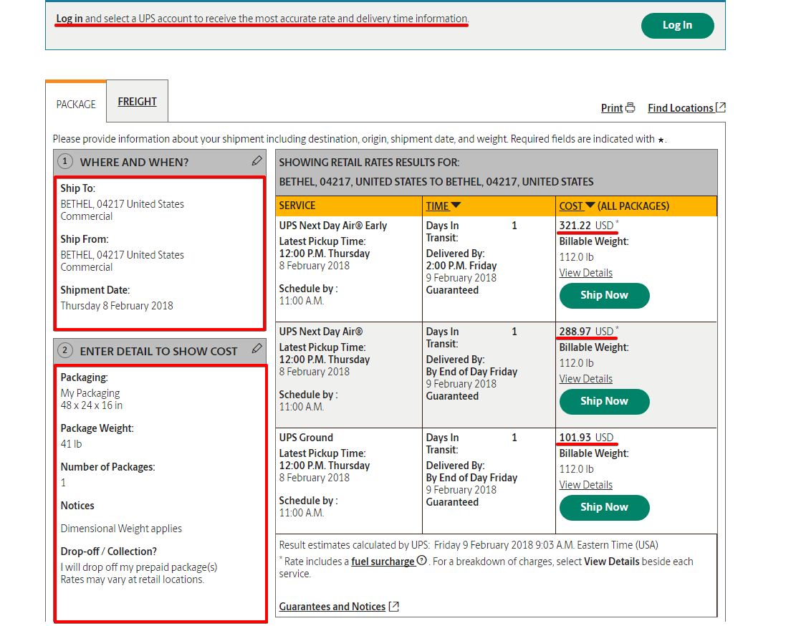Ship Now with UPS Next Day Air
Image resolution: width=786 pixels, height=626 pixels.
coord(604,401)
